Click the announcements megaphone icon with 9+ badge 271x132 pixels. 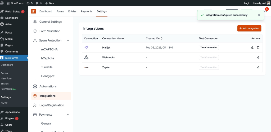(266, 11)
